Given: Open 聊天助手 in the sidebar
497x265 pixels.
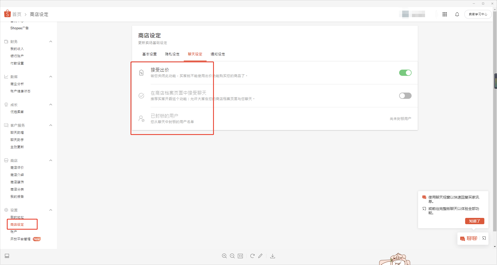Looking at the screenshot, I should coord(17,140).
